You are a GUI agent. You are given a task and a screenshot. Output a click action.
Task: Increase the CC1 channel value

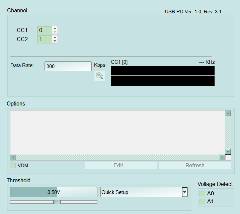[x=55, y=28]
